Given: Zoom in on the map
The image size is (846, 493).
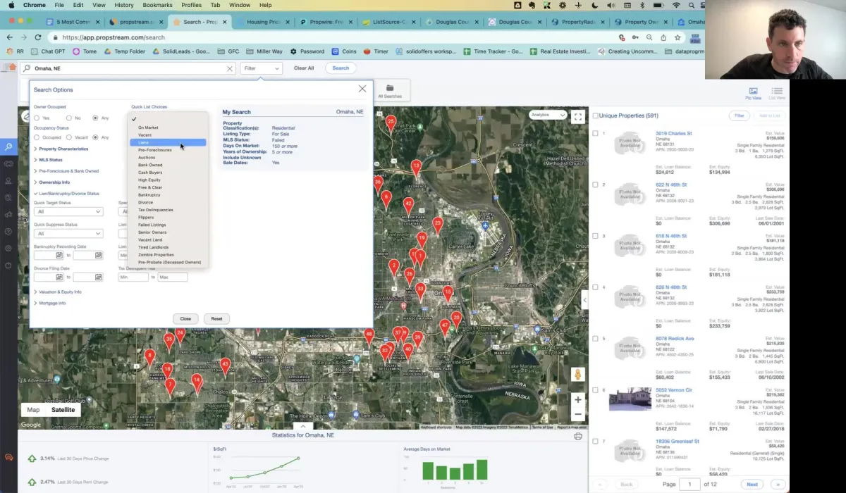Looking at the screenshot, I should (x=578, y=399).
